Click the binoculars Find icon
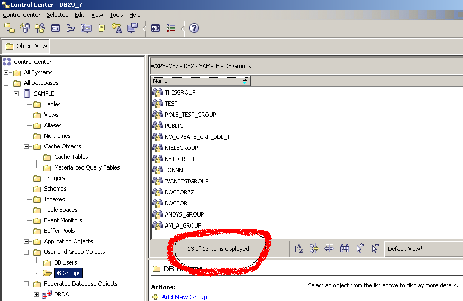The width and height of the screenshot is (463, 301). pos(344,249)
